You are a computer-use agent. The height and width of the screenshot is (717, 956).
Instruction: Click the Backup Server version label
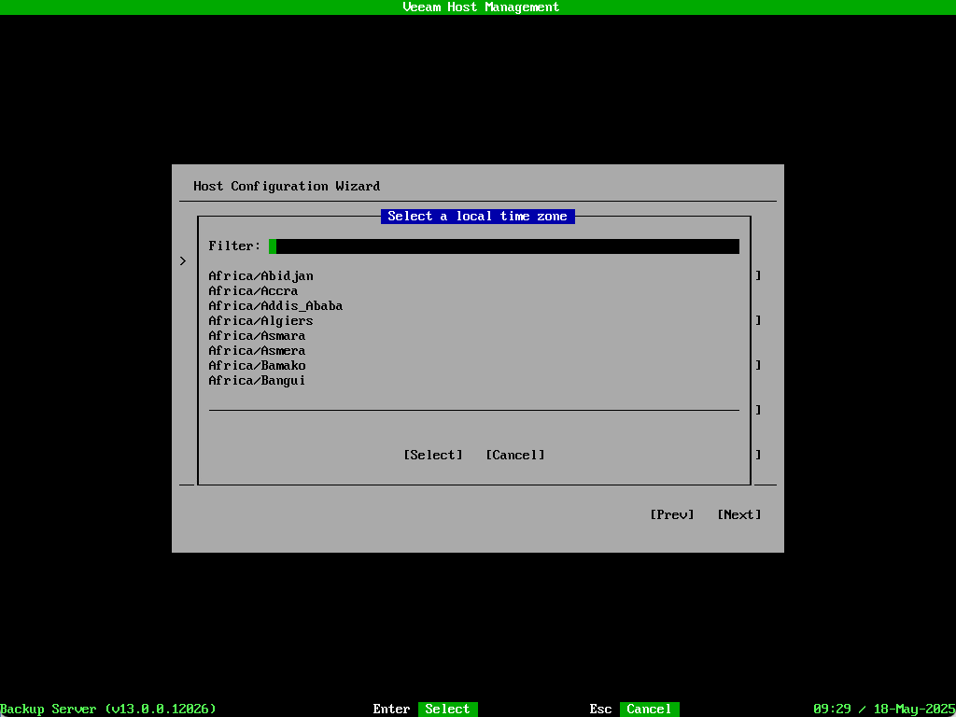tap(108, 710)
